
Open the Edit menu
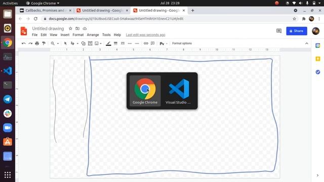coord(44,35)
